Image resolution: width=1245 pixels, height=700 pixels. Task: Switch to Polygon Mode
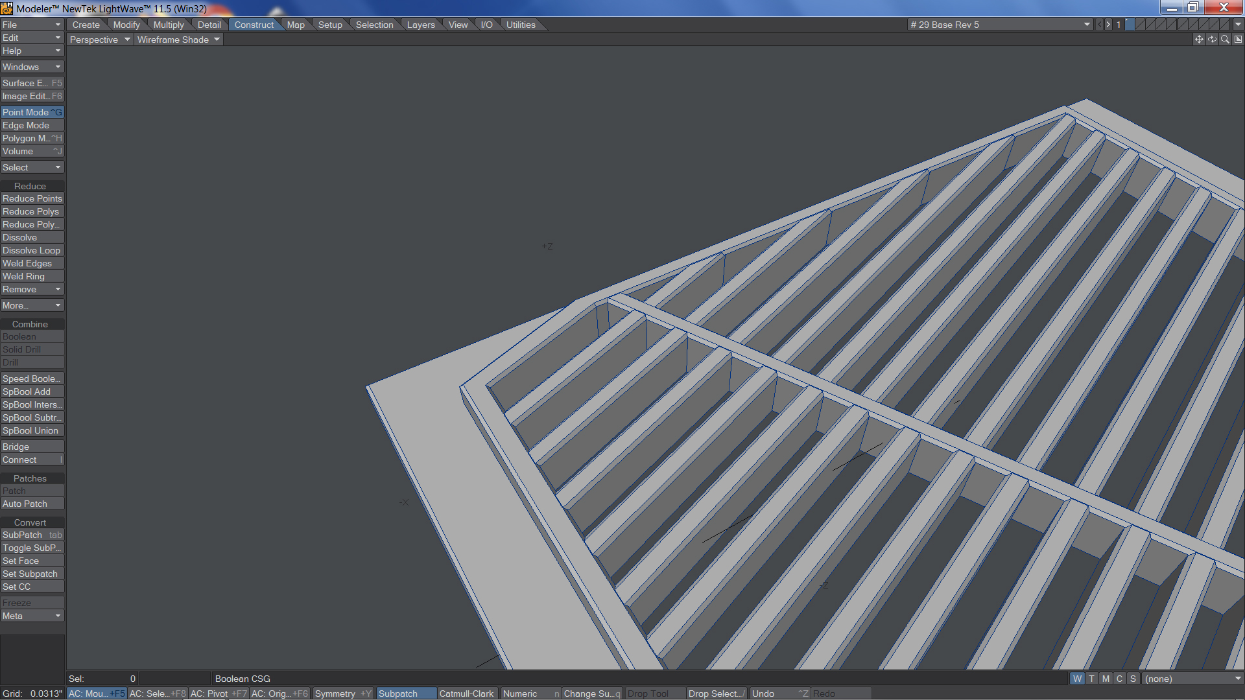pyautogui.click(x=32, y=138)
